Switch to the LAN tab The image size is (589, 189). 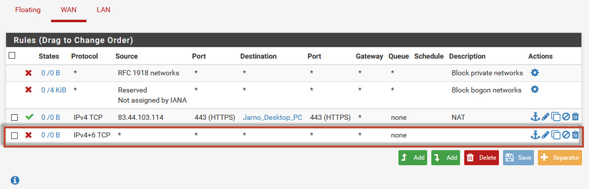(103, 10)
